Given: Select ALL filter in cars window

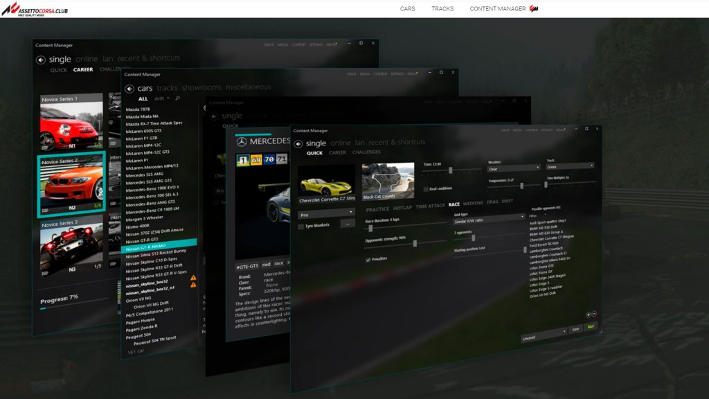Looking at the screenshot, I should click(143, 98).
